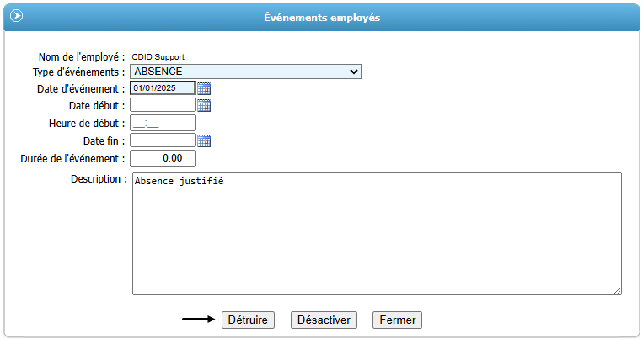Viewport: 643px width, 339px height.
Task: Click the black arrow pointing to Détruire
Action: pyautogui.click(x=198, y=320)
